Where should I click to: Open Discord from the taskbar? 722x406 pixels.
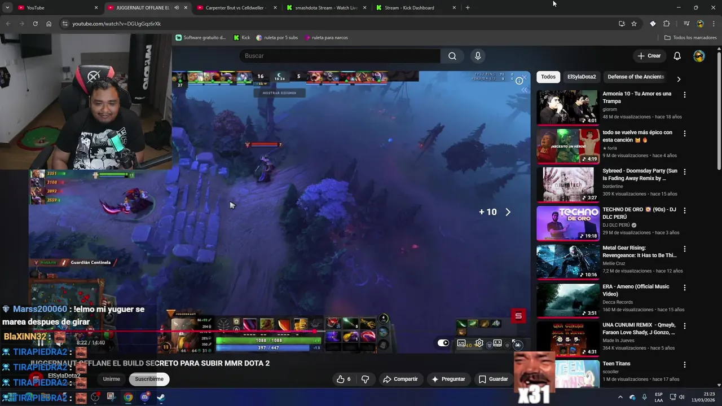point(145,397)
